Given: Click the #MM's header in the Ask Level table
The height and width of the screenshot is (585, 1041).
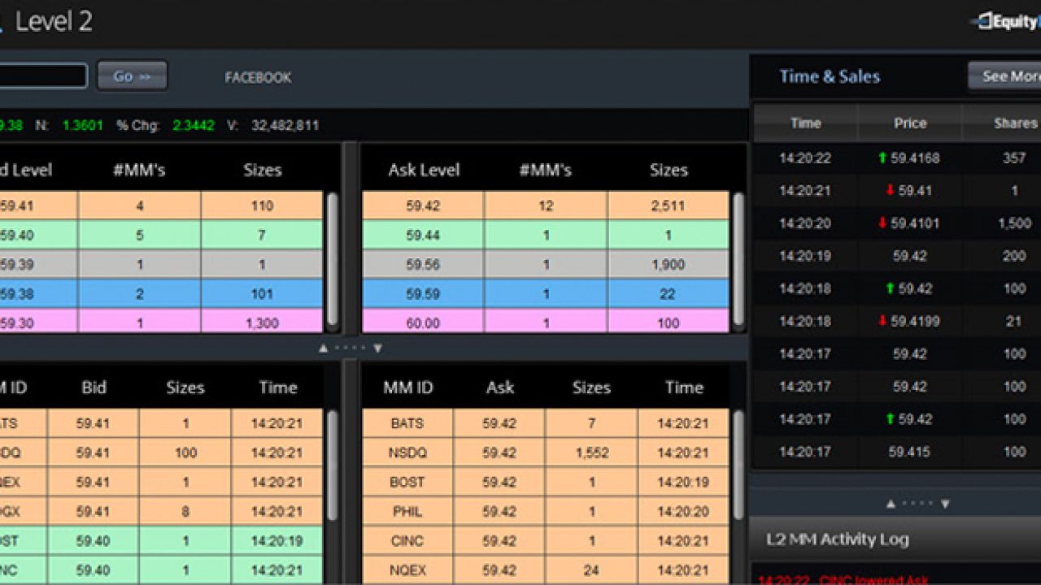Looking at the screenshot, I should tap(545, 170).
